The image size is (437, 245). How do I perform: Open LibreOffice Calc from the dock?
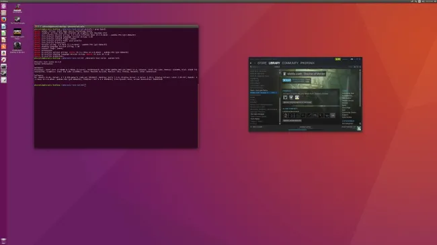click(x=3, y=33)
